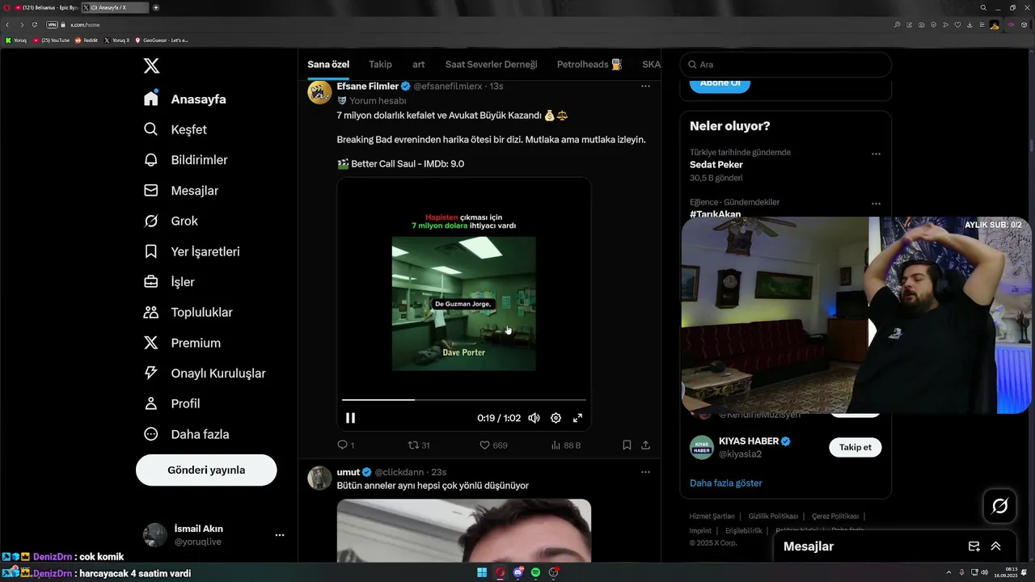Open Sedat Peker trending topic

pyautogui.click(x=716, y=165)
